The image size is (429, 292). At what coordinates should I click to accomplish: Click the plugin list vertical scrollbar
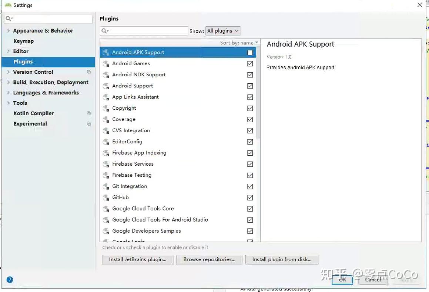click(x=258, y=93)
